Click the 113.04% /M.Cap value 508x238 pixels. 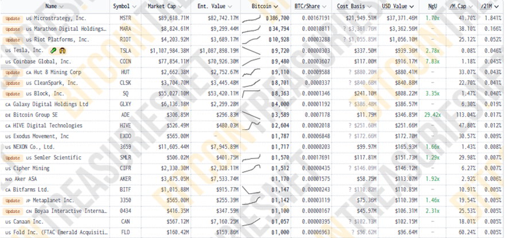(464, 115)
